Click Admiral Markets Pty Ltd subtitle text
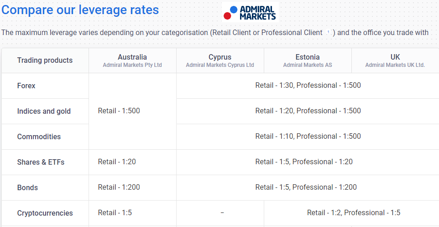This screenshot has width=439, height=227. click(x=132, y=65)
